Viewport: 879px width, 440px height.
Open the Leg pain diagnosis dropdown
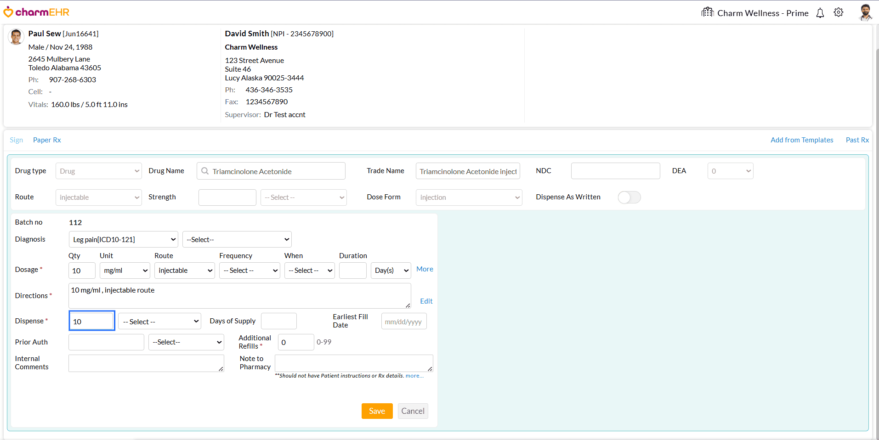point(123,239)
